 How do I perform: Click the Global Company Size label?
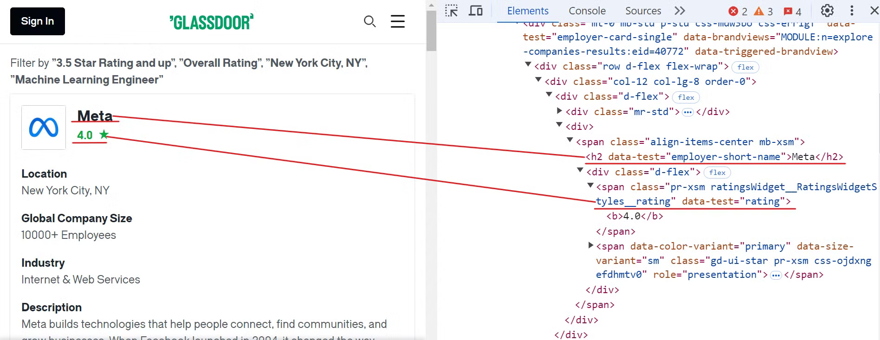click(77, 218)
